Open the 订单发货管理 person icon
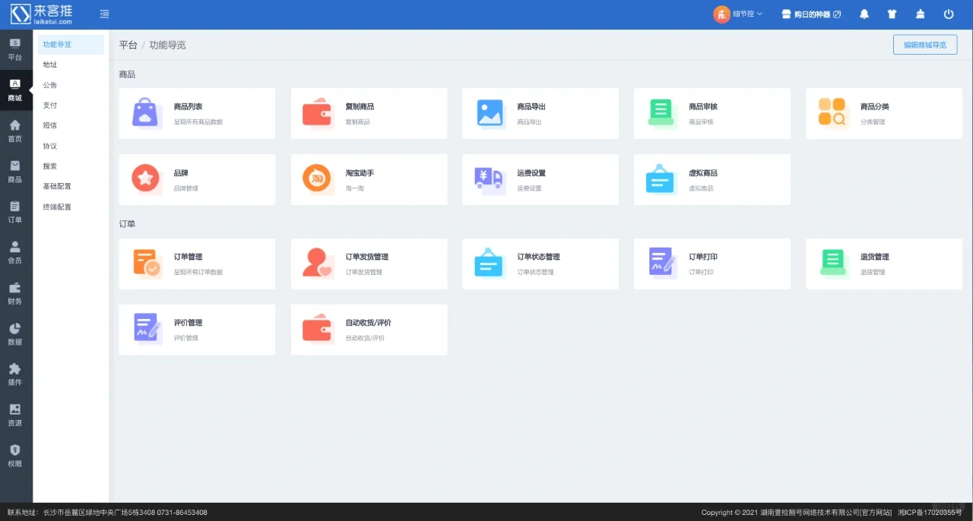This screenshot has height=521, width=973. tap(317, 263)
